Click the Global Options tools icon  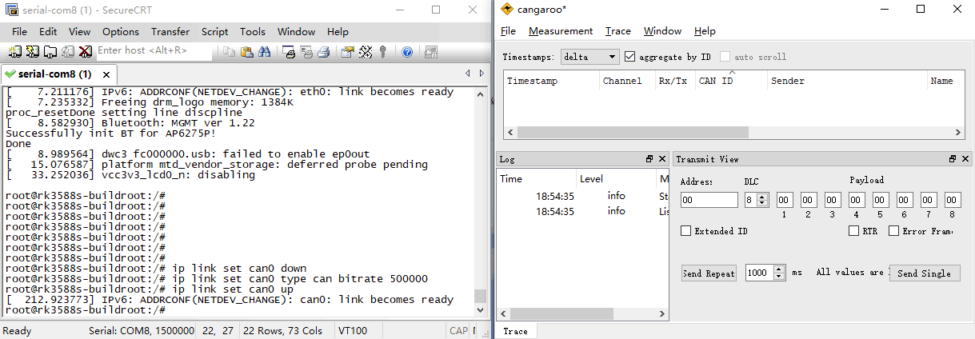pyautogui.click(x=366, y=52)
